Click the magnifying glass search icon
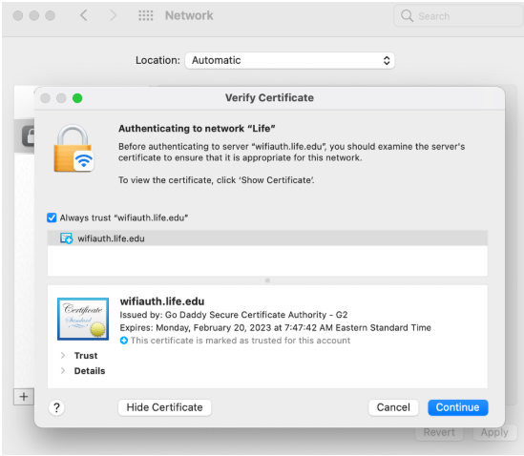 click(x=407, y=15)
